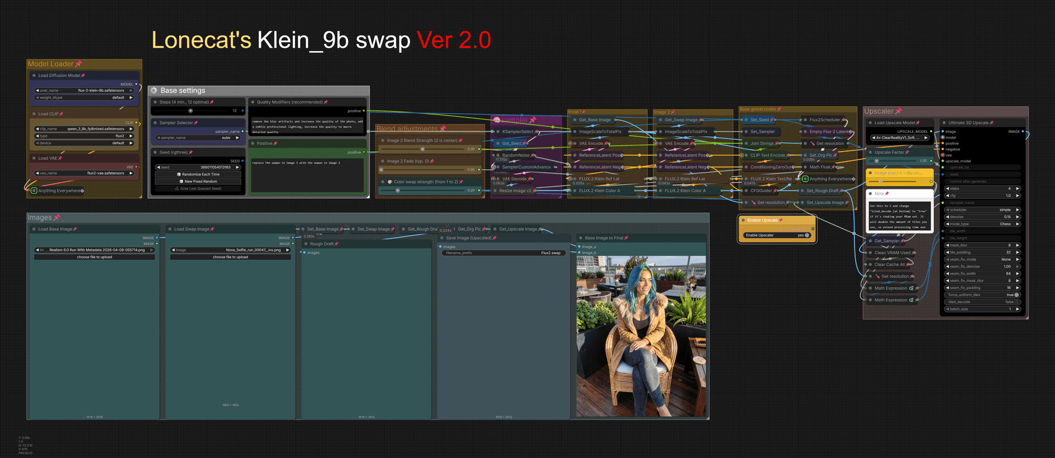Image resolution: width=1055 pixels, height=458 pixels.
Task: Click the pin on Ultimate SD Upscale node
Action: point(991,123)
